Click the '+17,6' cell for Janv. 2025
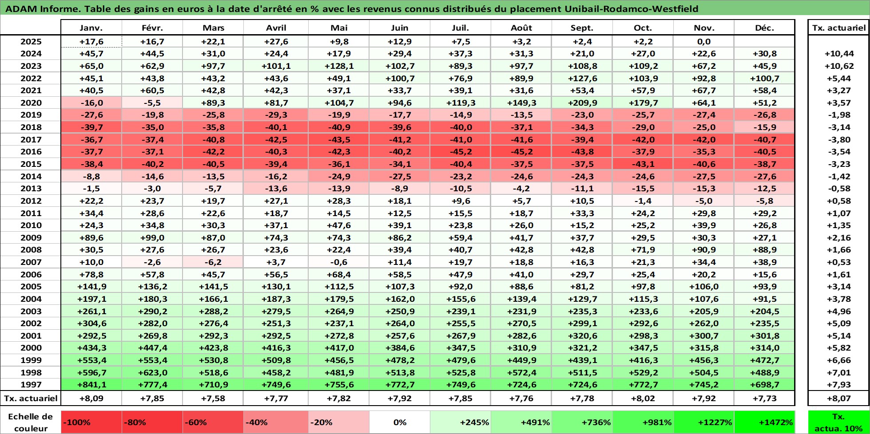870x434 pixels. [x=91, y=41]
